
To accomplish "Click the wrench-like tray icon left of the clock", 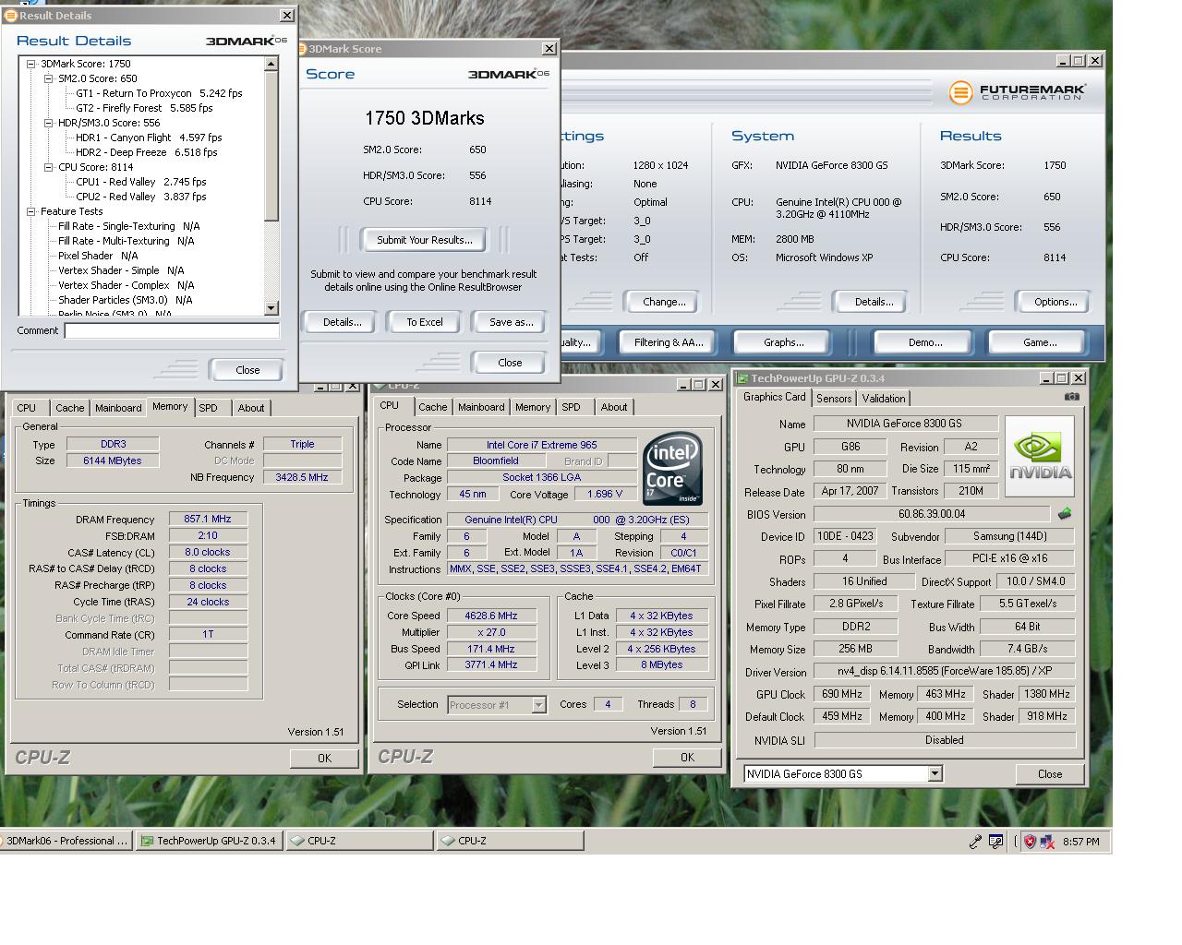I will pyautogui.click(x=975, y=841).
